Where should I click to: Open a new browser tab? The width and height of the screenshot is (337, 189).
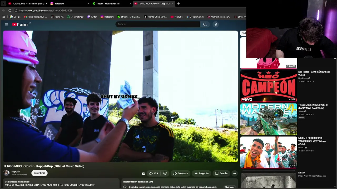[178, 3]
